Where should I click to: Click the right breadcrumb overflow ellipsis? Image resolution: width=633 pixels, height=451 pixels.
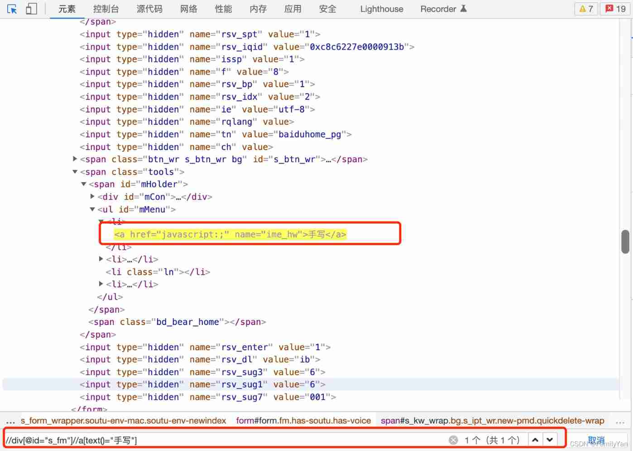coord(620,421)
